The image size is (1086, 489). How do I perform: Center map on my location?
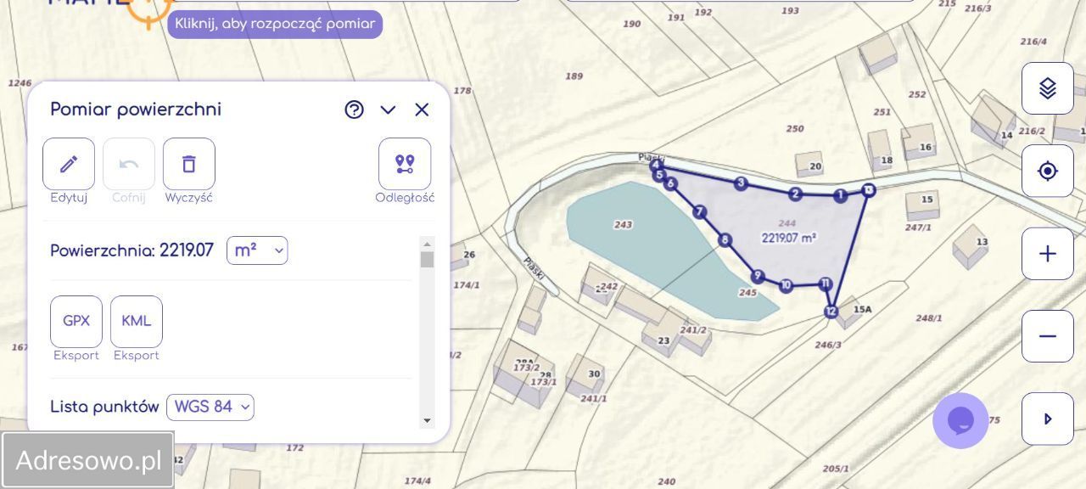(x=1048, y=171)
